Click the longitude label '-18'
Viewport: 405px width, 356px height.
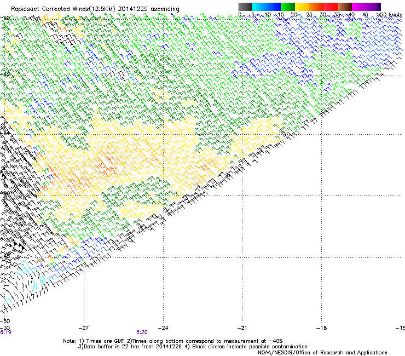(x=321, y=328)
